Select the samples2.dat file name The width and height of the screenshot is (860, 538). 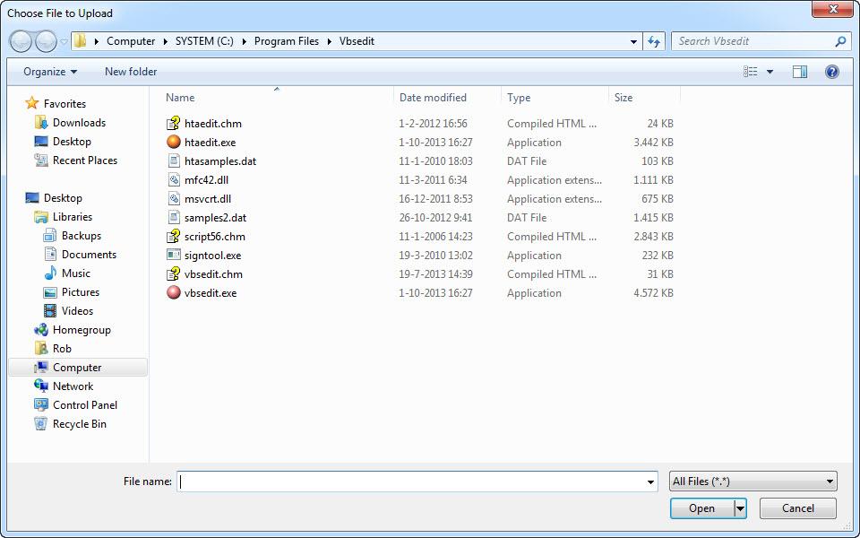[x=216, y=217]
